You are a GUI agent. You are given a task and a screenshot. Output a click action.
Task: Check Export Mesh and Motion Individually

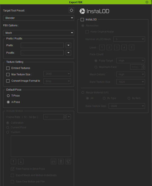12,175
